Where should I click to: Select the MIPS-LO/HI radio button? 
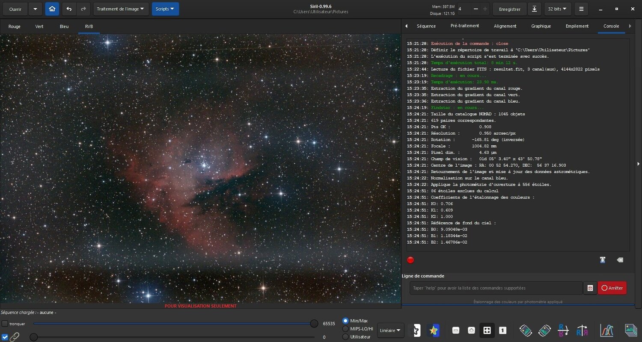[345, 328]
